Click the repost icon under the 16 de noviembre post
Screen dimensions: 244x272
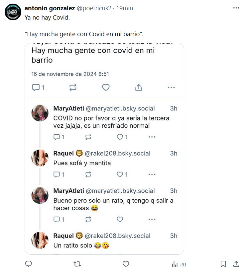tap(73, 87)
